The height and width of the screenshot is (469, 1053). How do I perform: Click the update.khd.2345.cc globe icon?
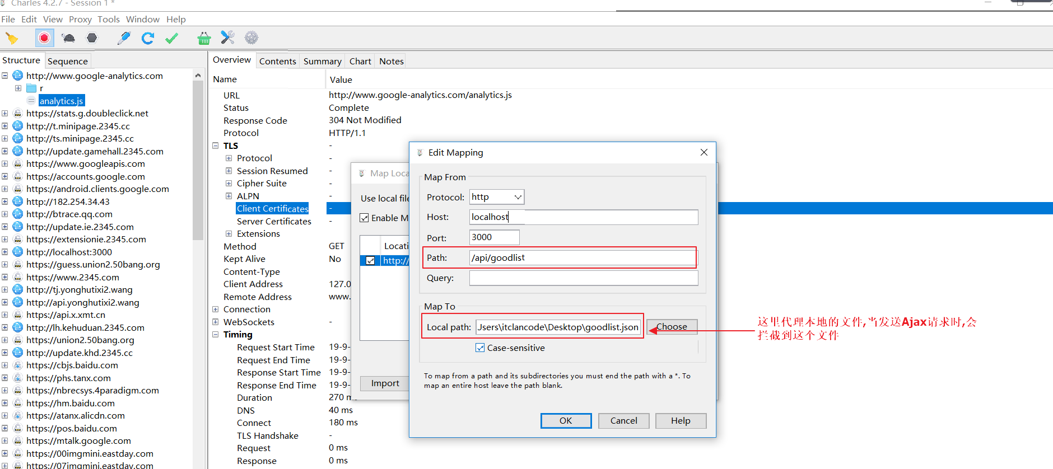[18, 353]
